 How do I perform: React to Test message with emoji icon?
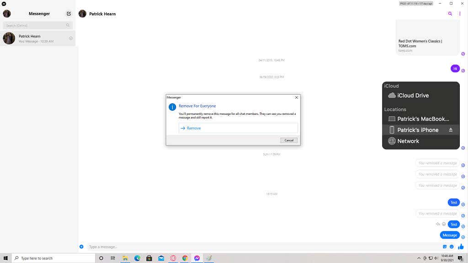click(444, 224)
